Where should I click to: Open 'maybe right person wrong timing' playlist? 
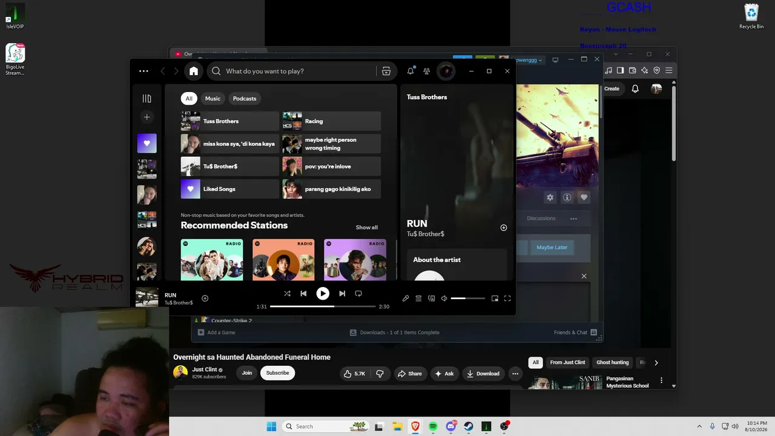coord(332,144)
